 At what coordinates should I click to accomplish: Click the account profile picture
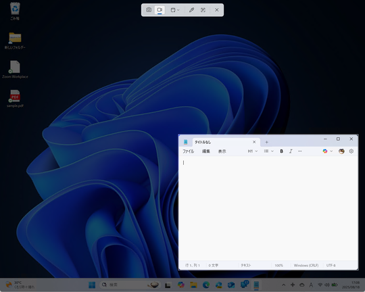coord(341,151)
